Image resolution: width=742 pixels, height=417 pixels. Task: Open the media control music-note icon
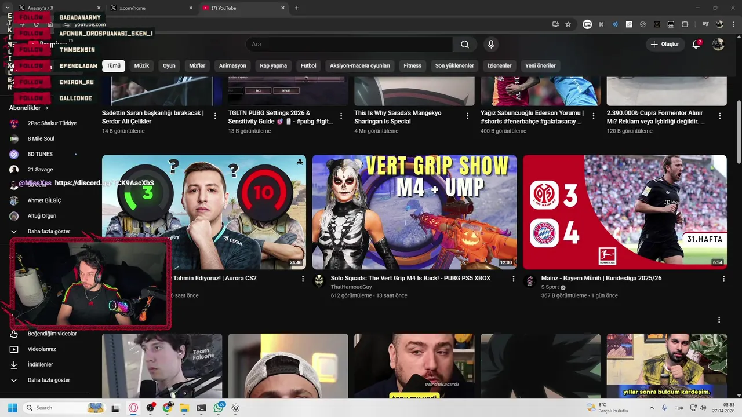(x=705, y=24)
